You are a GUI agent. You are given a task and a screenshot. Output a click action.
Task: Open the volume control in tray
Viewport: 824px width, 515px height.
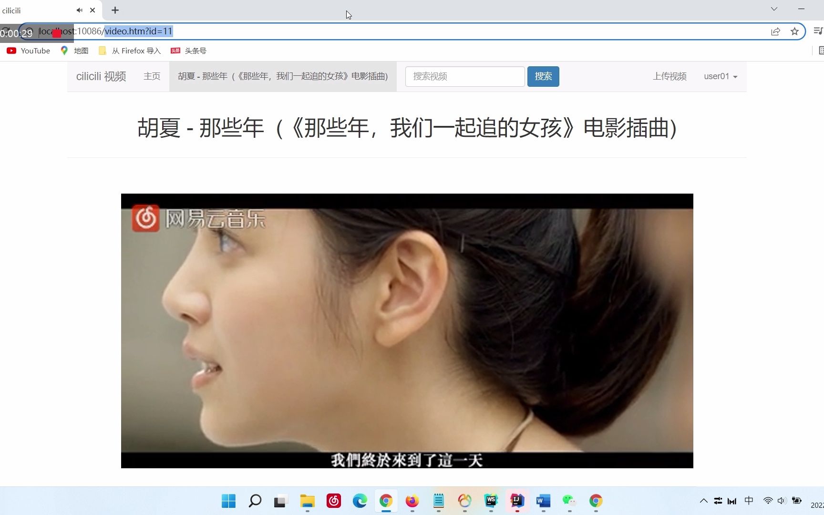pos(782,501)
